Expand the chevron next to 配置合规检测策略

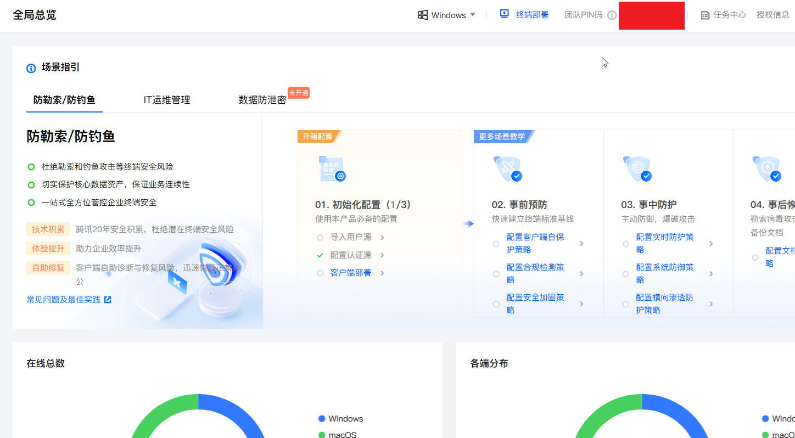pos(581,274)
